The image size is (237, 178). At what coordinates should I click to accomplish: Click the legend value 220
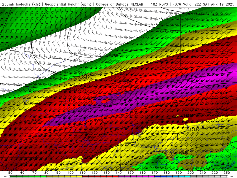pos(215,173)
